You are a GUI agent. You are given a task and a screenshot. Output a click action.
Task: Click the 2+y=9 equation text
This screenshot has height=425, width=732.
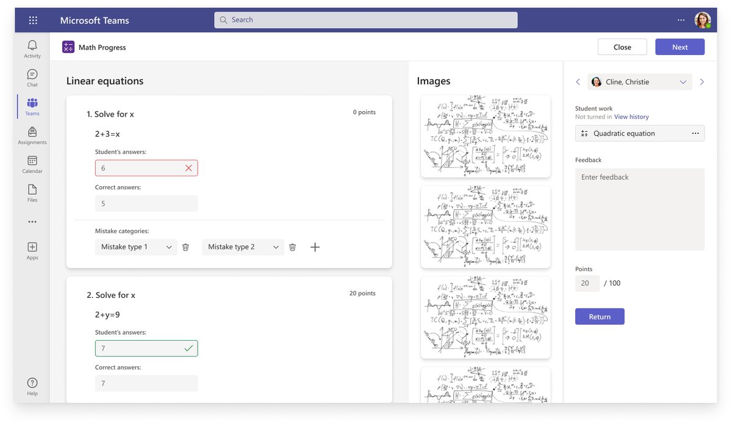point(107,314)
